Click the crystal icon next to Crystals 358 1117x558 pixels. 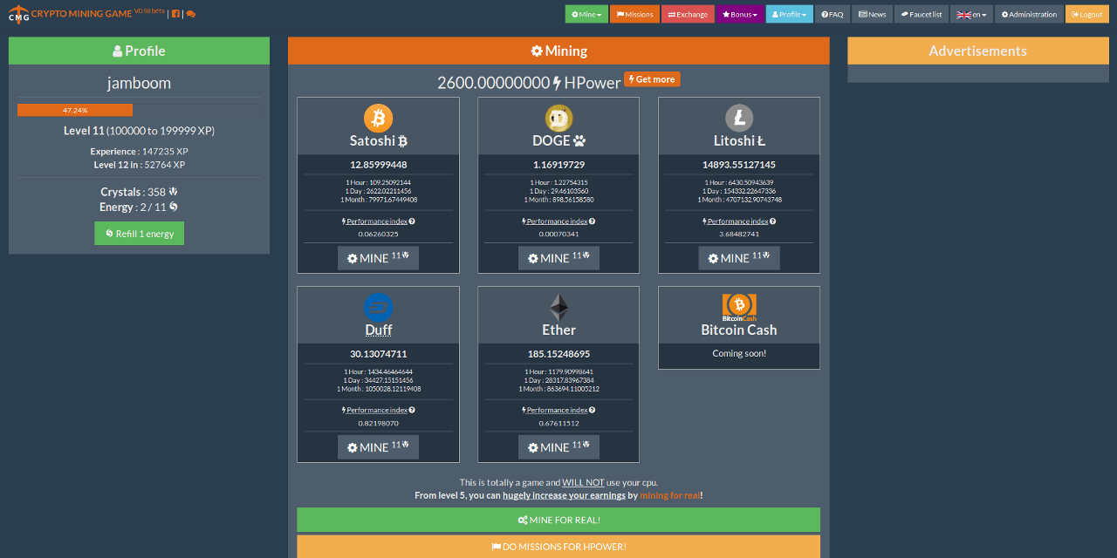[173, 192]
